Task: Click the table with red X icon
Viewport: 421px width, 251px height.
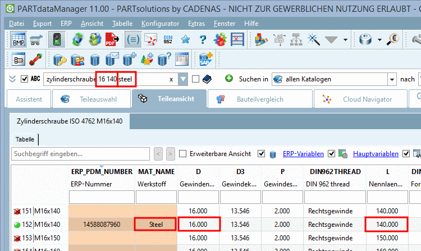Action: pos(237,40)
